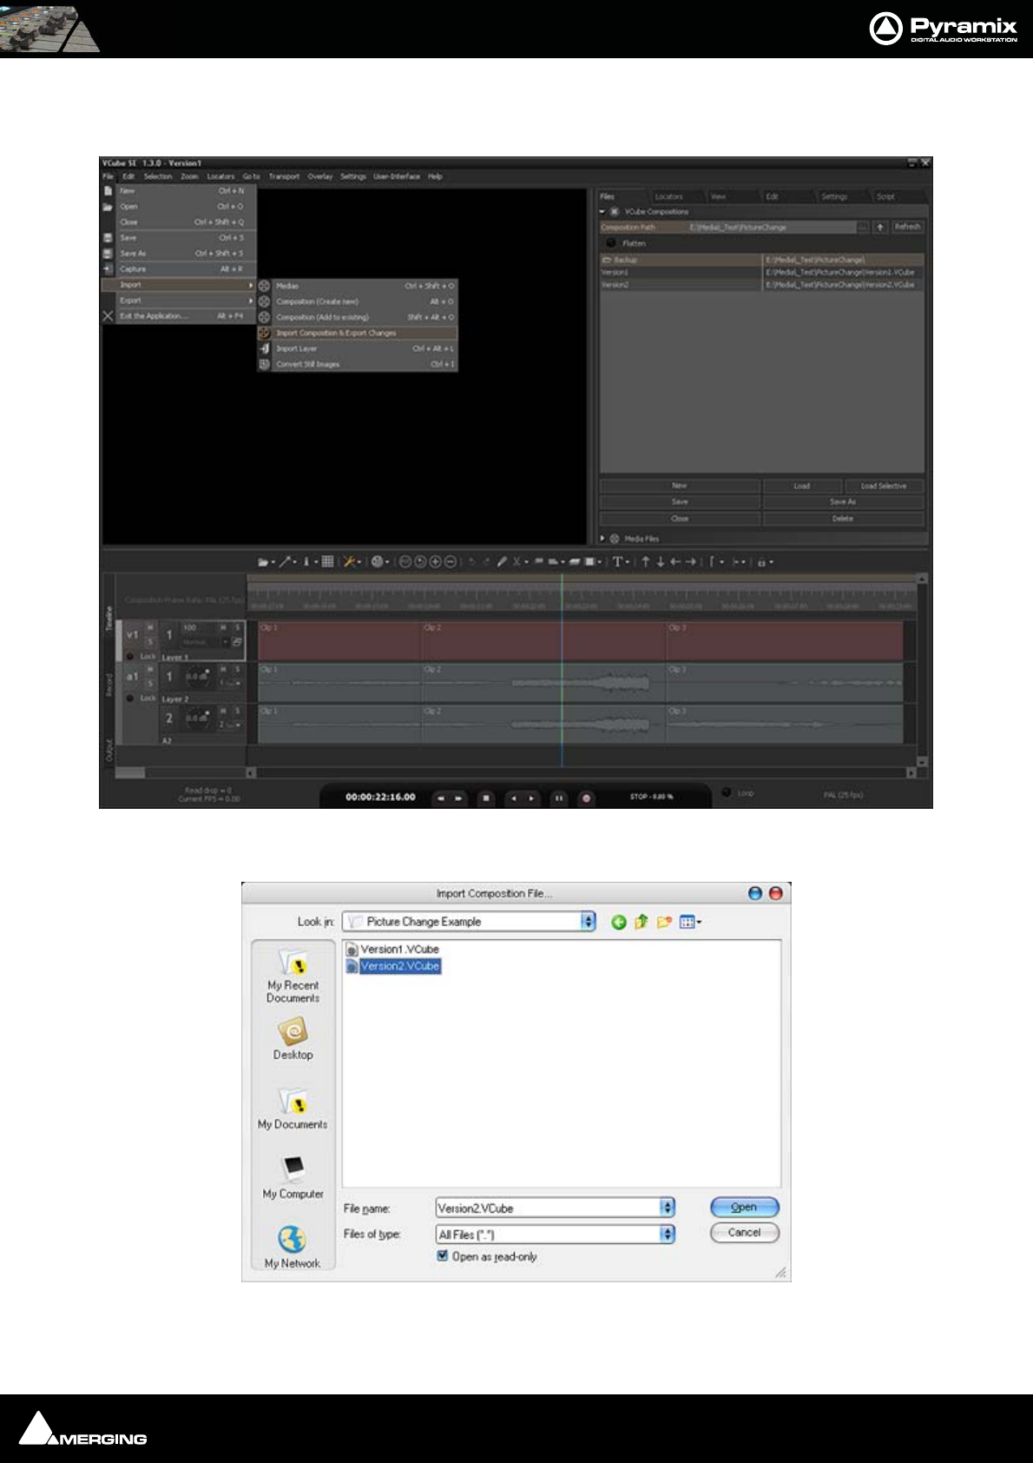Viewport: 1033px width, 1463px height.
Task: Click the Refresh button in Files panel
Action: click(x=908, y=227)
